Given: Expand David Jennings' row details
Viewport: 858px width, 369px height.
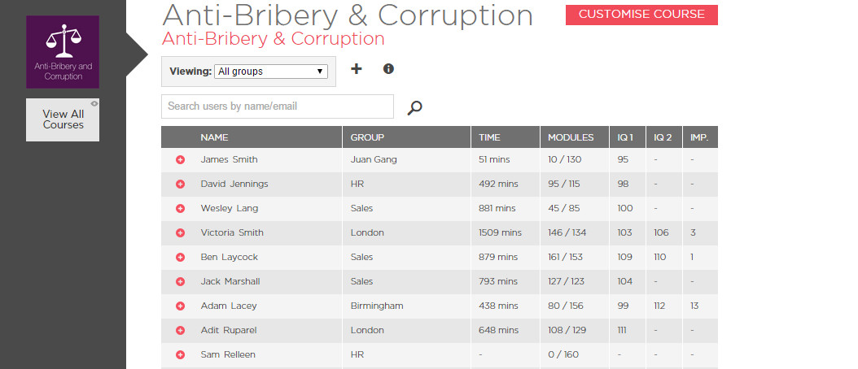Looking at the screenshot, I should [180, 184].
